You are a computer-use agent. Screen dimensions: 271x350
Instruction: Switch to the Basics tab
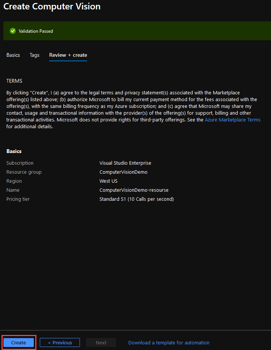click(13, 55)
